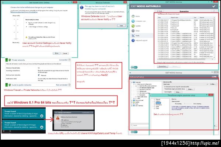Screen dimensions: 221x147
Task: Click the ESET address blocked warning icon
Action: click(58, 118)
